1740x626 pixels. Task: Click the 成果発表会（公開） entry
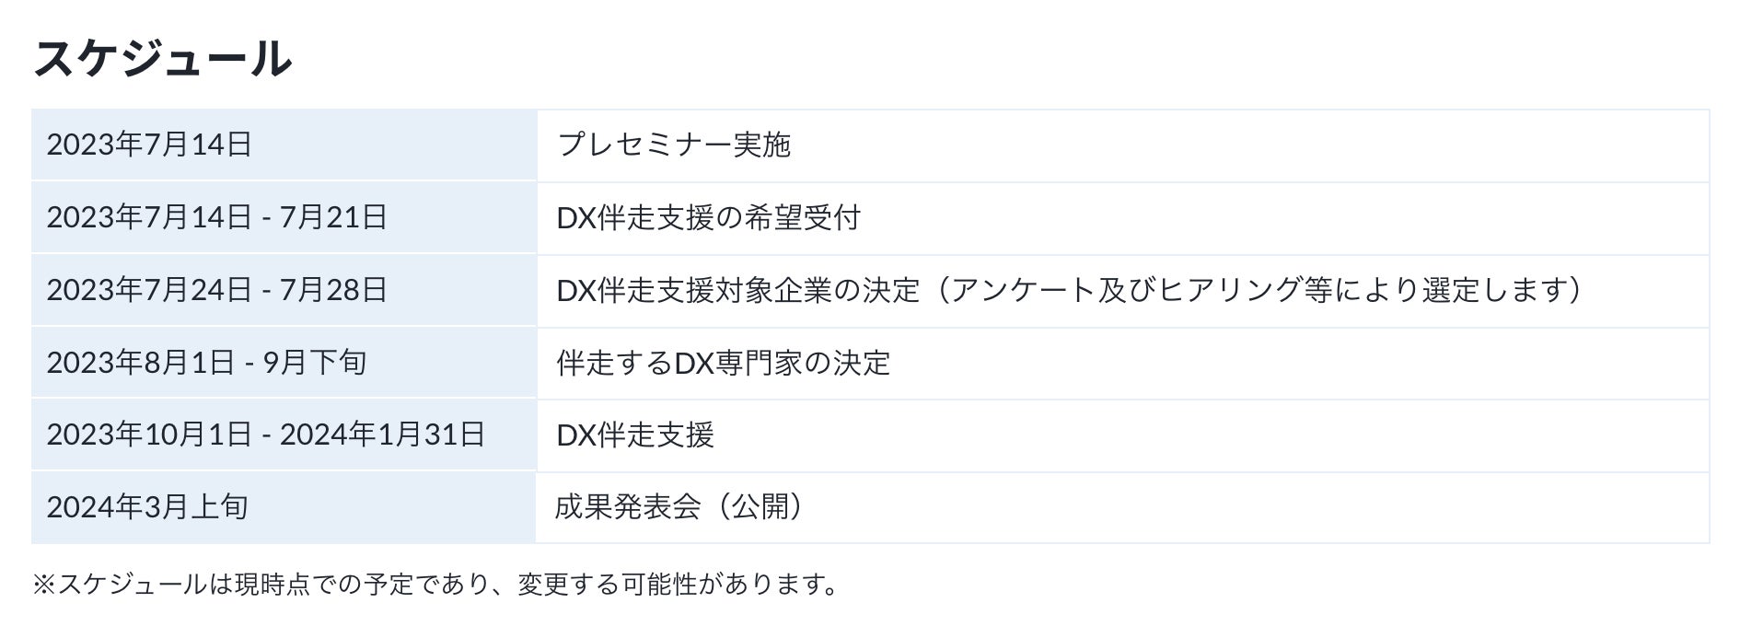point(680,507)
